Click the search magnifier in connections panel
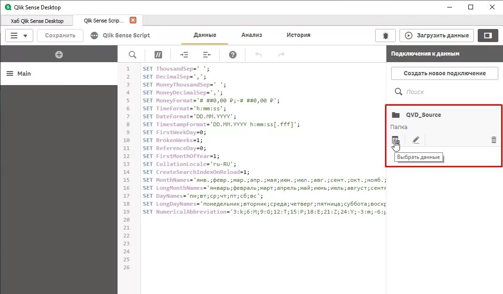The height and width of the screenshot is (294, 503). click(x=398, y=92)
